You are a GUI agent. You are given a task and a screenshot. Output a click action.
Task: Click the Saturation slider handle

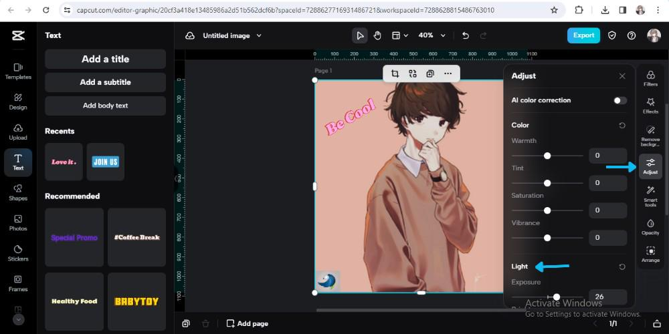pyautogui.click(x=547, y=210)
